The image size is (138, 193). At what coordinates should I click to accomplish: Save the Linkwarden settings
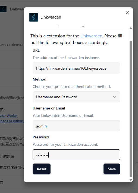112,169
